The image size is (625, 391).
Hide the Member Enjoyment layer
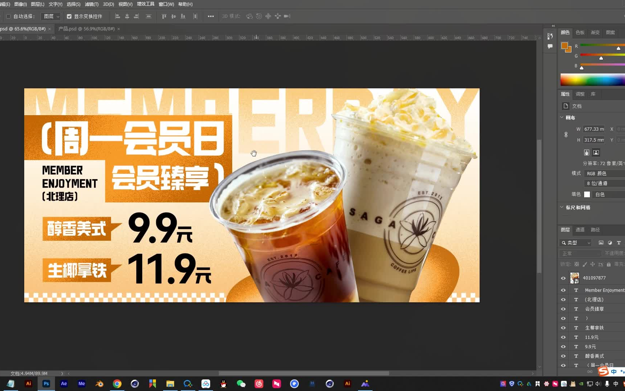tap(563, 290)
